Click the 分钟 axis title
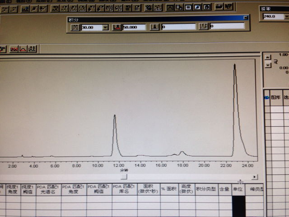The width and height of the screenshot is (289, 217). pyautogui.click(x=124, y=170)
